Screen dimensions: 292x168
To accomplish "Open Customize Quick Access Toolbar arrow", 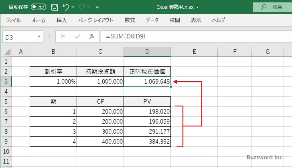I will point(97,8).
